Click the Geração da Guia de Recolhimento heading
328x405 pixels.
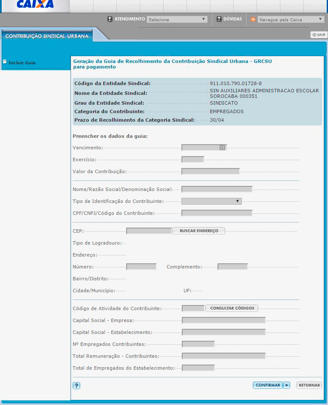172,64
